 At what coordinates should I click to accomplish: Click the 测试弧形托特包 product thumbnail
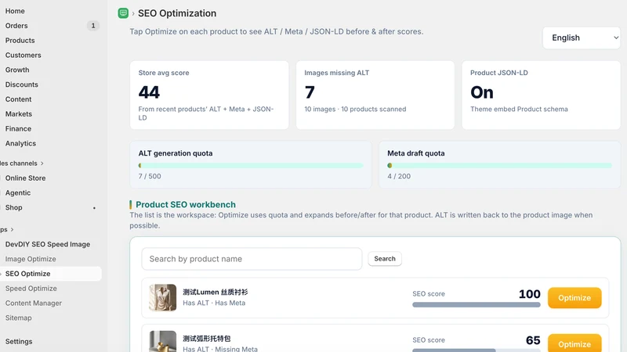163,341
